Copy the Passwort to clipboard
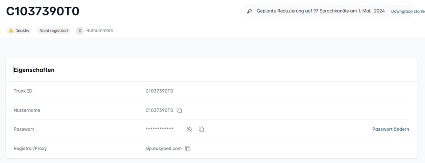This screenshot has height=163, width=425. pos(201,129)
